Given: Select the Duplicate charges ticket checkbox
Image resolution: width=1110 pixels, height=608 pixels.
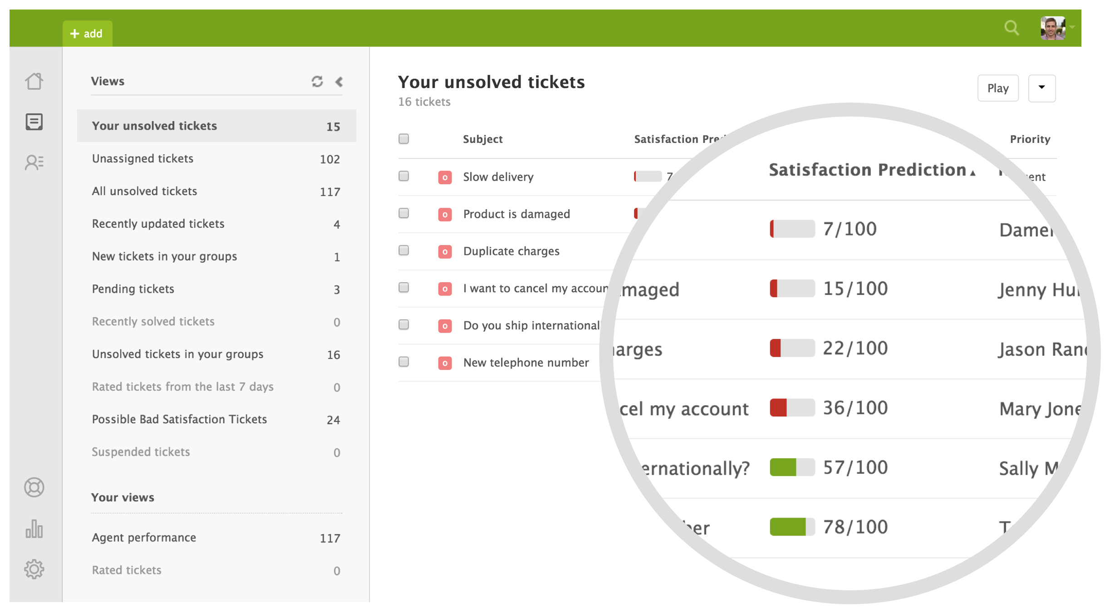Looking at the screenshot, I should tap(403, 250).
